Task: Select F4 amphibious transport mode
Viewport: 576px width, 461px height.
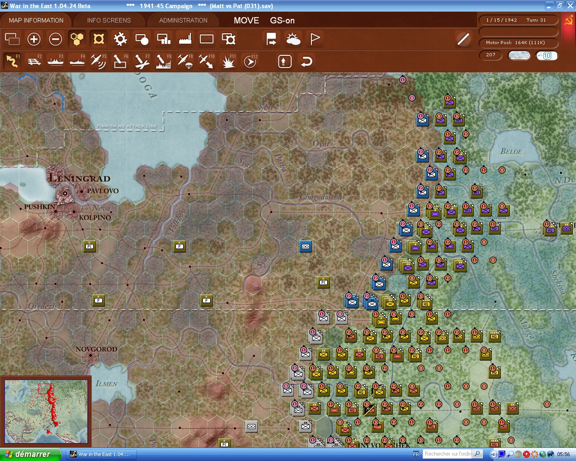Action: click(x=77, y=61)
